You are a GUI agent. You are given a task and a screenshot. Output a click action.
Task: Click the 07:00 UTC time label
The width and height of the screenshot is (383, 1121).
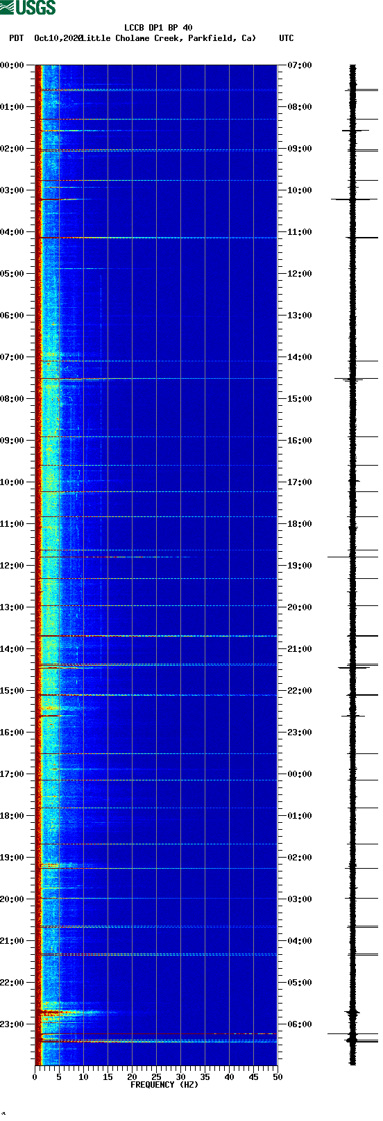pyautogui.click(x=300, y=65)
